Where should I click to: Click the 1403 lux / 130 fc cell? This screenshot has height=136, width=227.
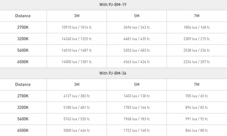137,96
